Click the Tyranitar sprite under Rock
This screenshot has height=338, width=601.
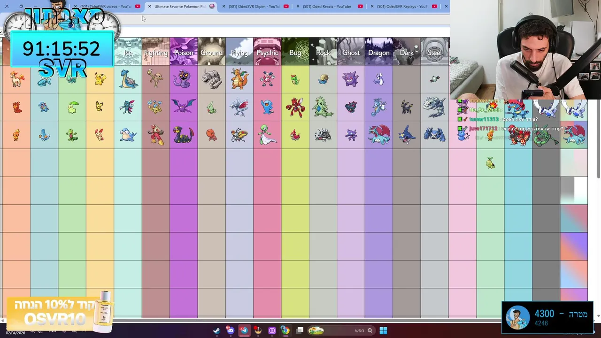pos(323,108)
